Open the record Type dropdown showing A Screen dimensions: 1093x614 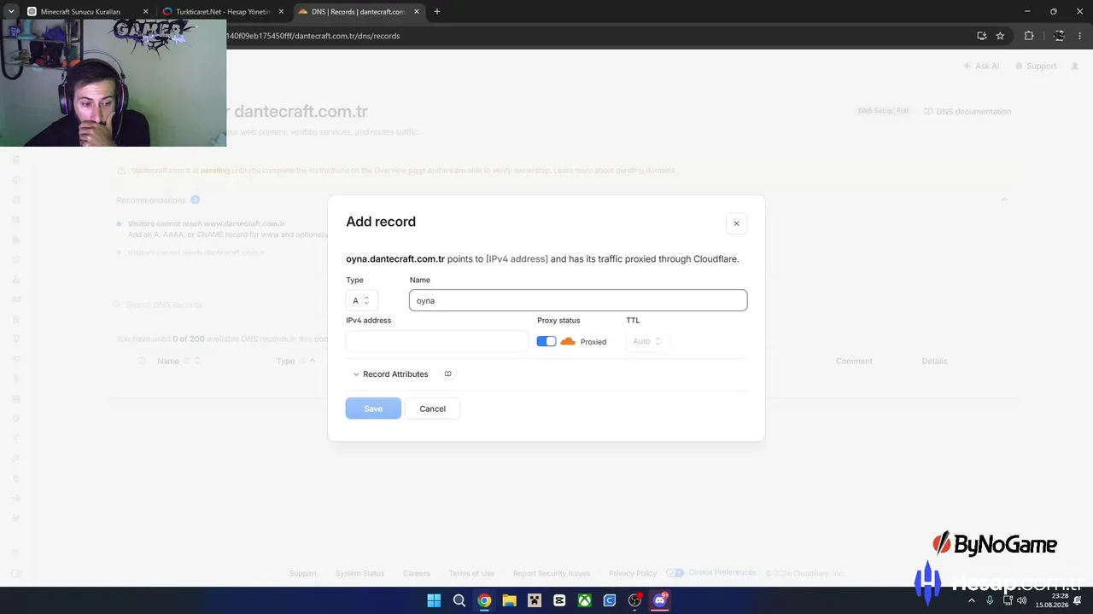362,300
